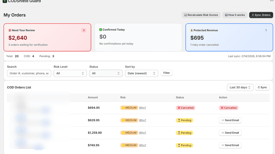The height and width of the screenshot is (154, 275).
Task: Focus the order search input field
Action: click(x=29, y=73)
